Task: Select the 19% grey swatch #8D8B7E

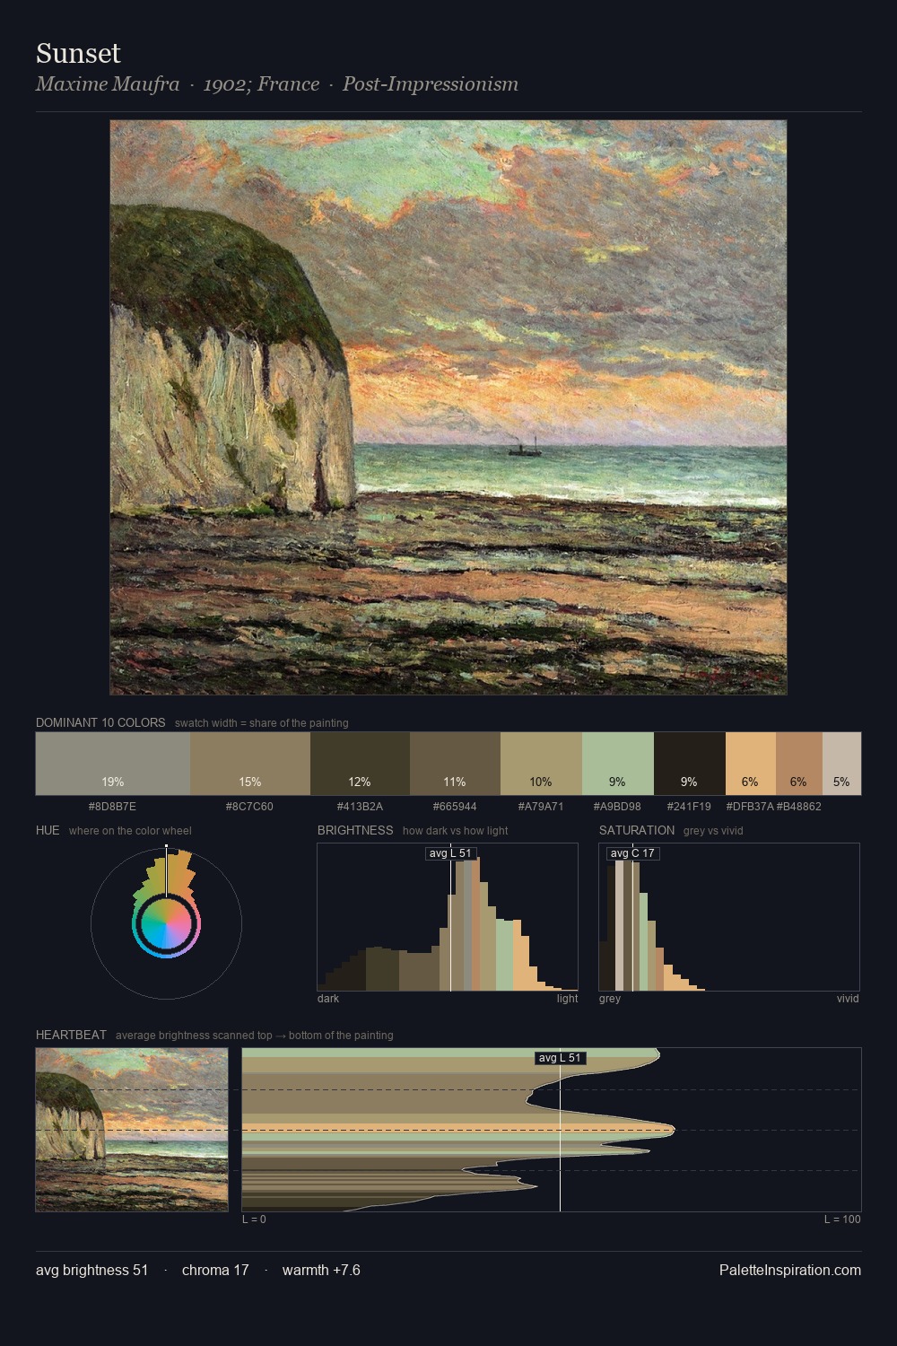Action: point(113,764)
